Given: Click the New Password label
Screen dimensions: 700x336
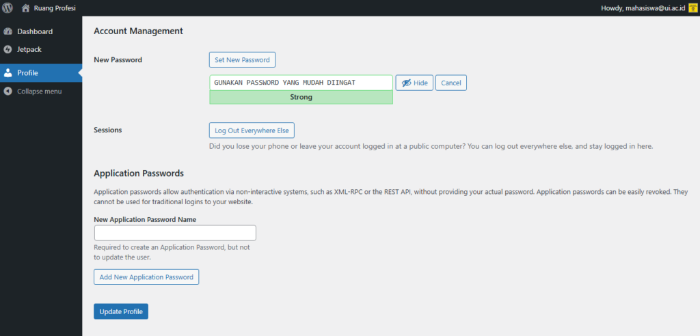Looking at the screenshot, I should [118, 60].
